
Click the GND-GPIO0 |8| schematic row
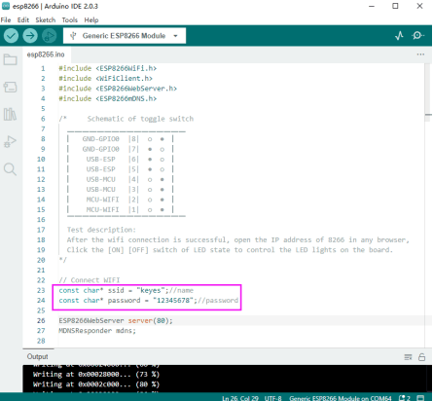[120, 139]
